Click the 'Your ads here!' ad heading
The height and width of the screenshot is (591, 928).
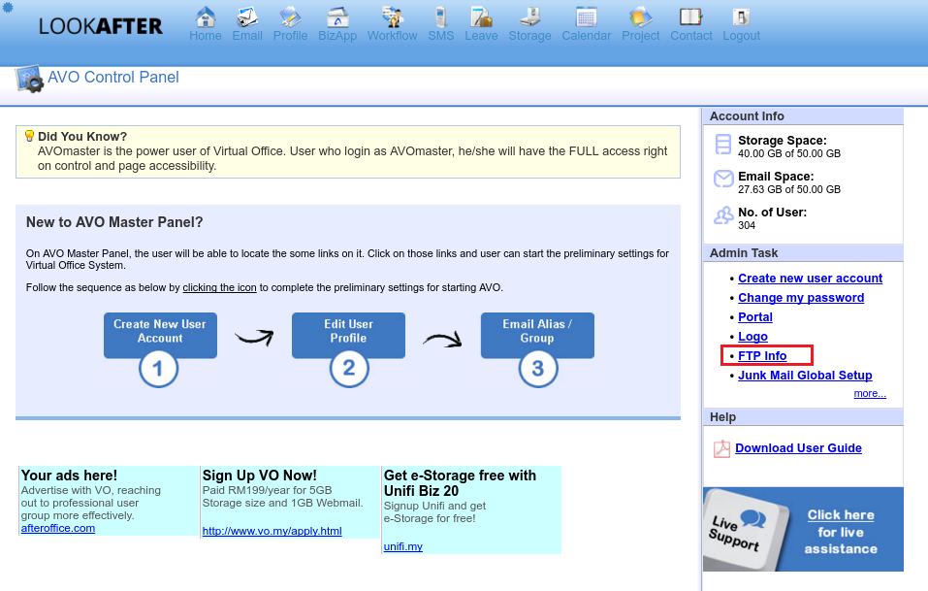pyautogui.click(x=69, y=476)
